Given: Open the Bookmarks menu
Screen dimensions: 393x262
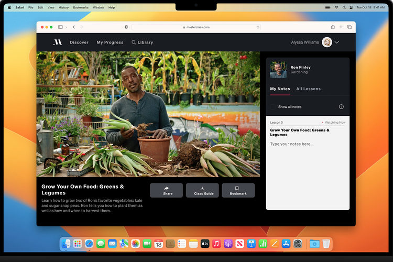Looking at the screenshot, I should [x=81, y=7].
